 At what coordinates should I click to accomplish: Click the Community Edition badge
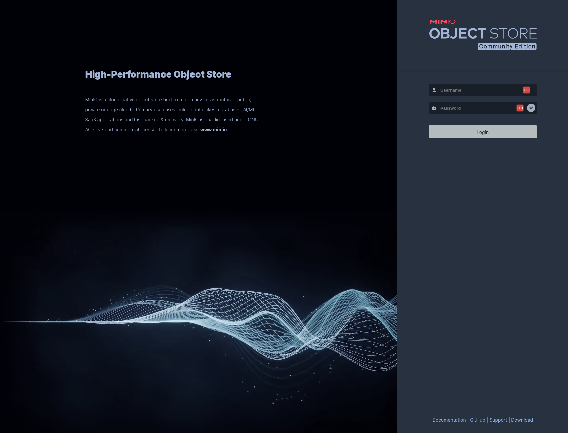[x=507, y=47]
